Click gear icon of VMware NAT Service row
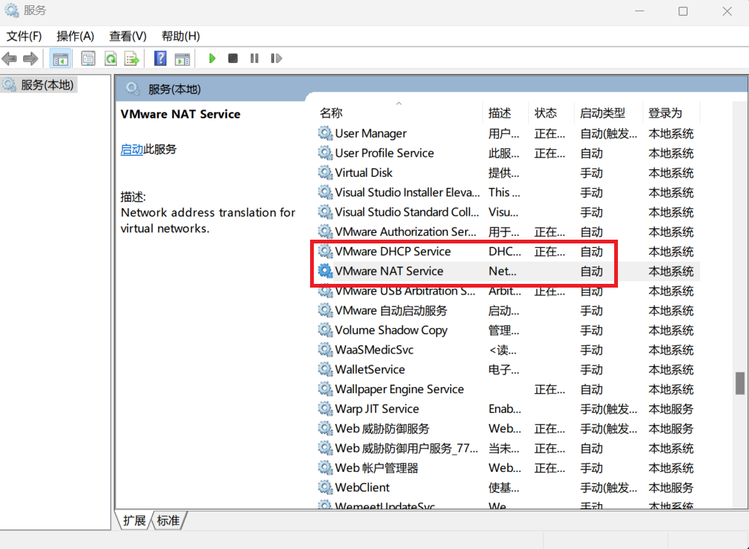The width and height of the screenshot is (749, 549). 325,270
